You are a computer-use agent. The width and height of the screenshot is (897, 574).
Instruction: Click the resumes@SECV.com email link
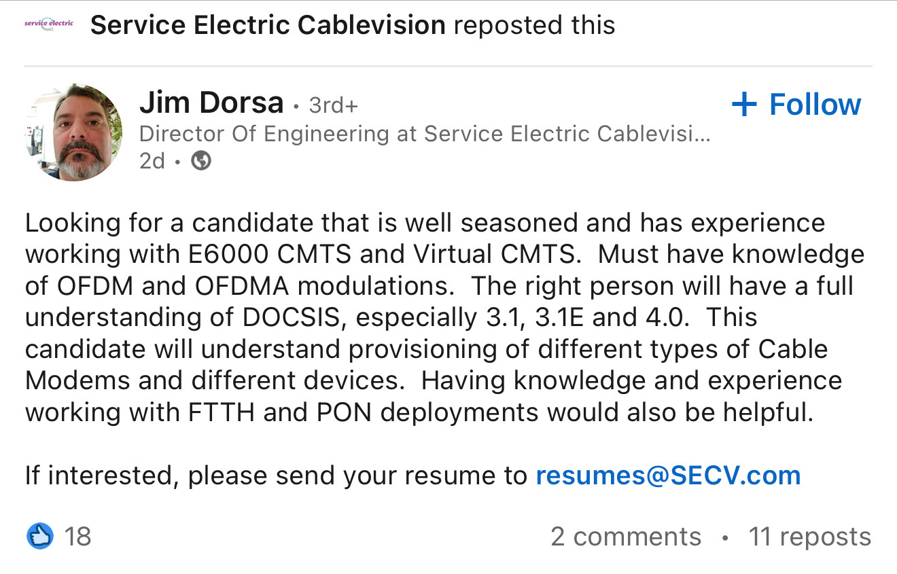[668, 475]
